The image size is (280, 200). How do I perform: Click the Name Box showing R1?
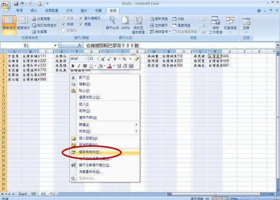pyautogui.click(x=27, y=46)
